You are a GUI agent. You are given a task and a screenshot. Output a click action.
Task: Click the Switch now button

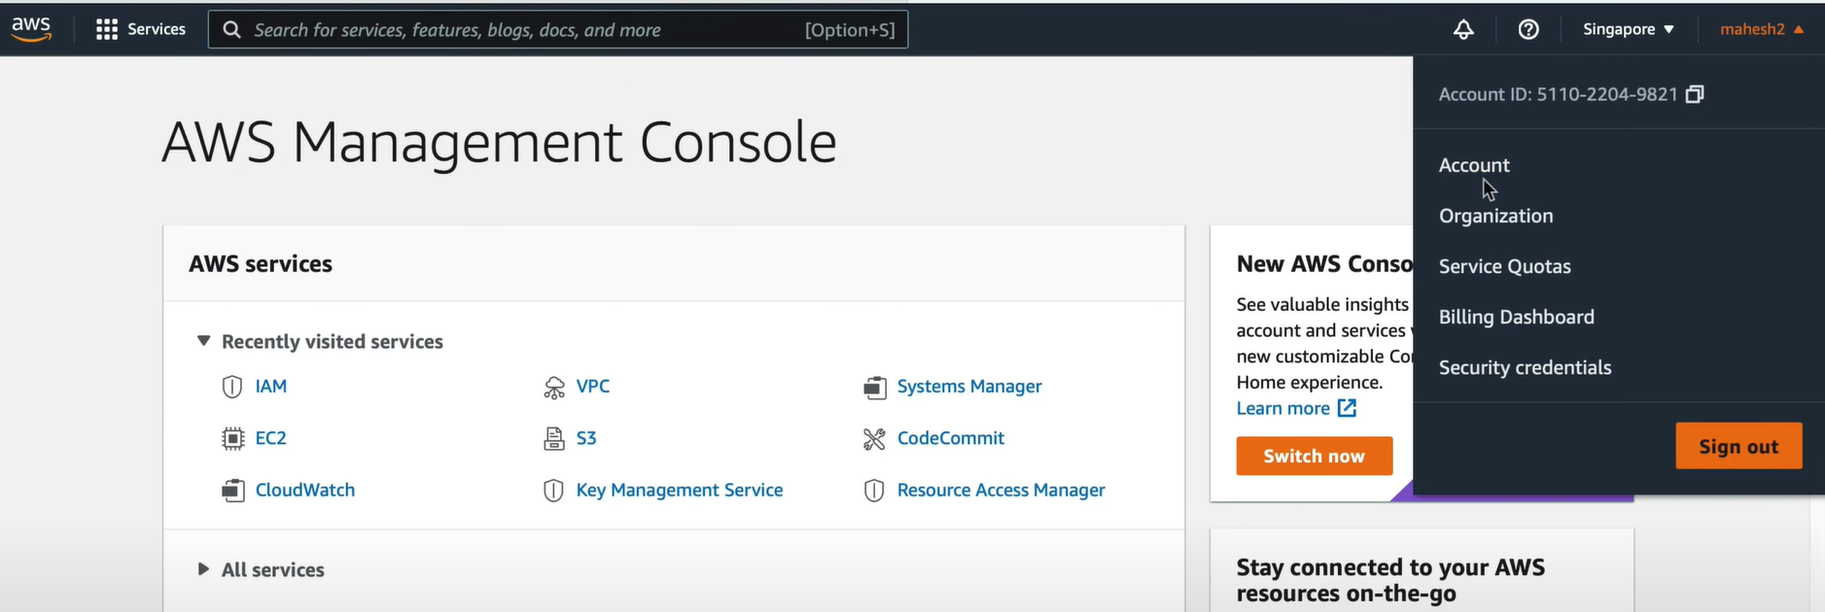1314,456
